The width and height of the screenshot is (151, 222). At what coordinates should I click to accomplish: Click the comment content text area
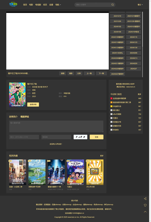point(56,126)
